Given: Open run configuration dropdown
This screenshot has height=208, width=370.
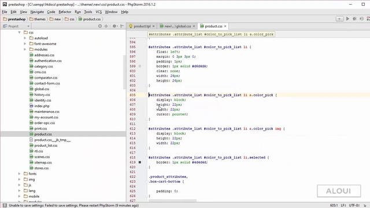Looking at the screenshot, I should pyautogui.click(x=339, y=19).
